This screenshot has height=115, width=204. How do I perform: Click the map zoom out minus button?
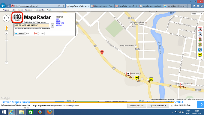7,63
